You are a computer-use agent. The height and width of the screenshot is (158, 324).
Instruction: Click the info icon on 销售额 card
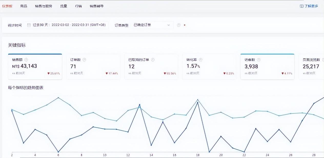27,60
